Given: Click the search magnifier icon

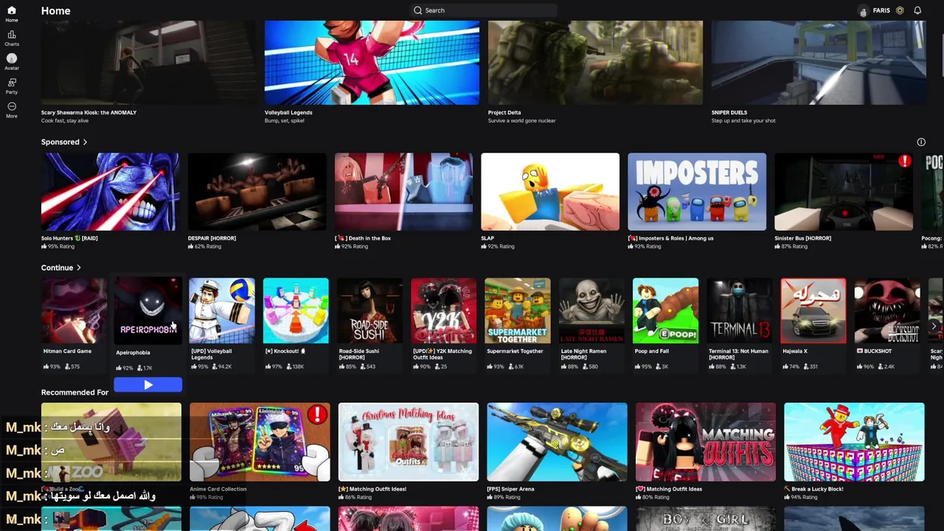Looking at the screenshot, I should pos(418,10).
